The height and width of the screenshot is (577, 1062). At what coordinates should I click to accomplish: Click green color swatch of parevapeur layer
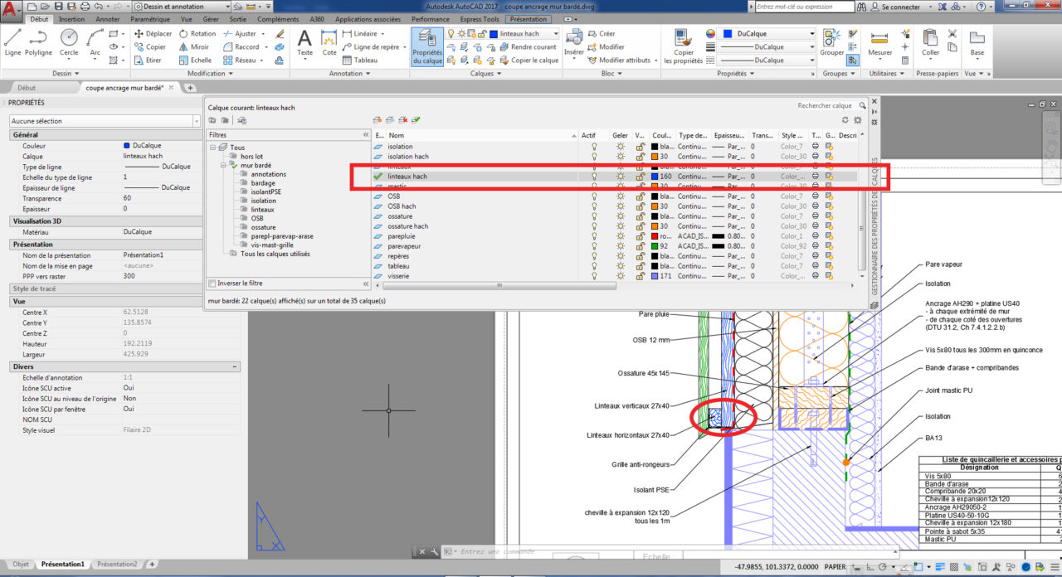coord(655,246)
